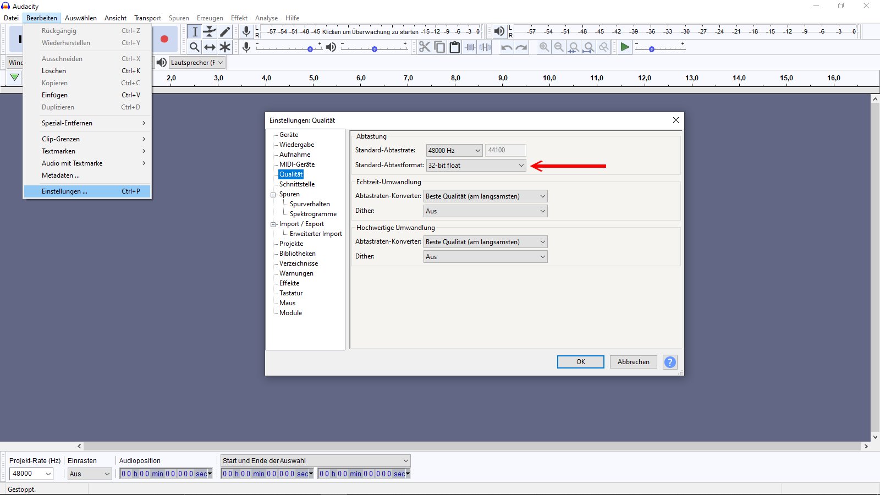Click the Fit Project to Width icon

[x=588, y=47]
